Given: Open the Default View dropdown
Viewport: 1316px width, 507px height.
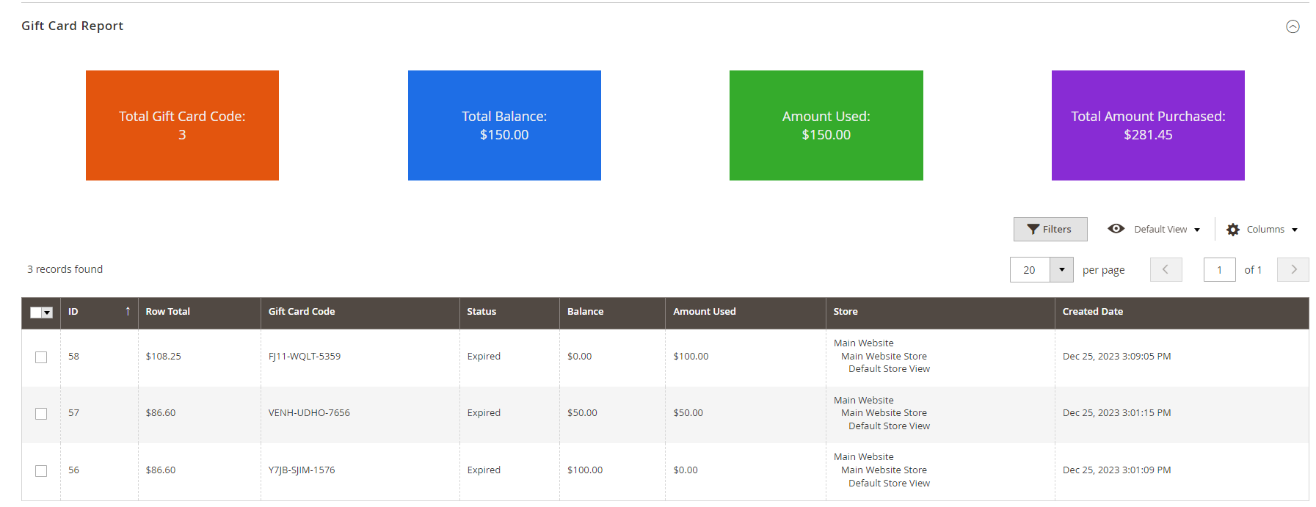Looking at the screenshot, I should coord(1166,230).
